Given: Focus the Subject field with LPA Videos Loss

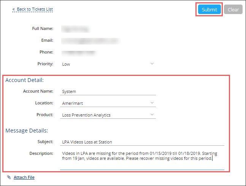Looking at the screenshot, I should pos(142,142).
